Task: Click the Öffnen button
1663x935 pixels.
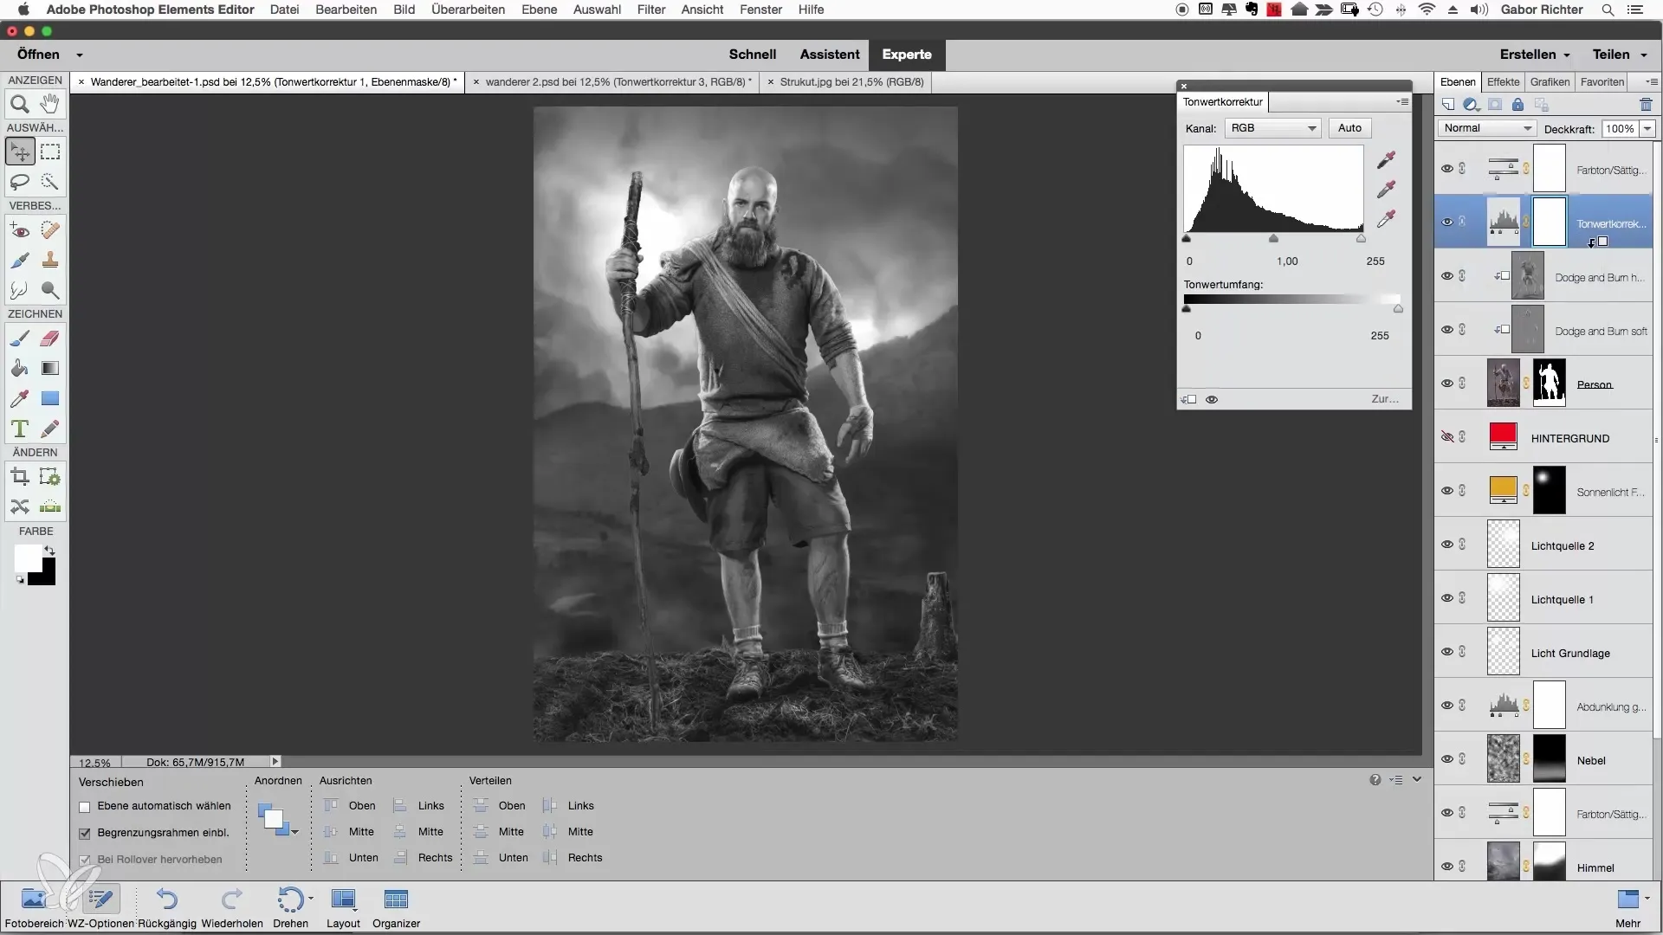Action: (x=38, y=55)
